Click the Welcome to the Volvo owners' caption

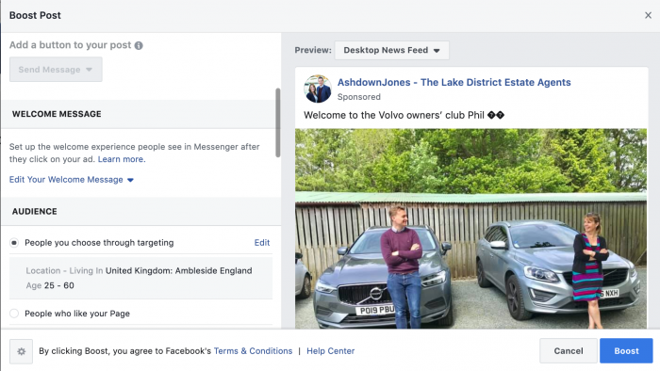[404, 115]
